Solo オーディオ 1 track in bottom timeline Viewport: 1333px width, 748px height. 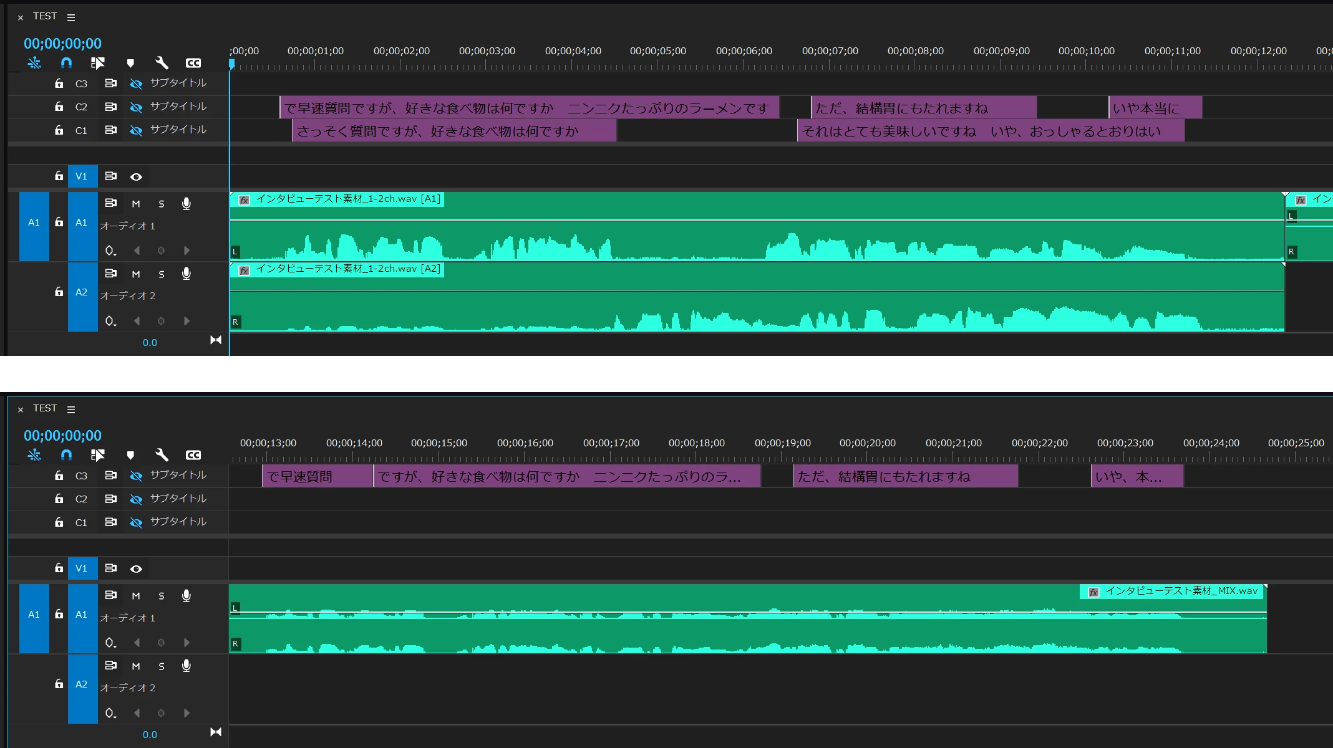point(162,596)
